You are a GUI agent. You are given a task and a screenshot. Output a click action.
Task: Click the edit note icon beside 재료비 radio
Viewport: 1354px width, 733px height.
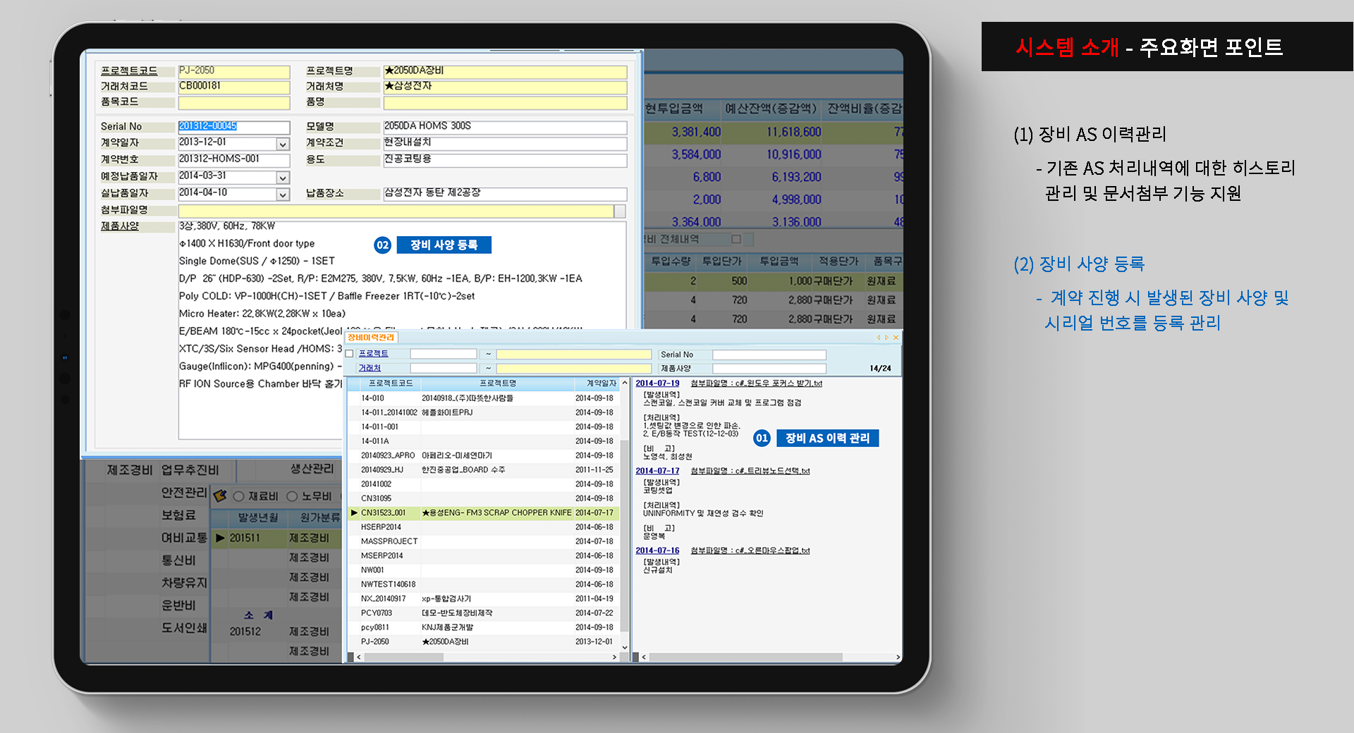pyautogui.click(x=220, y=496)
